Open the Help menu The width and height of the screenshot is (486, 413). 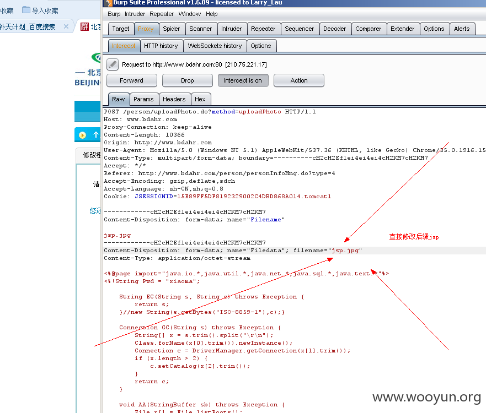(212, 14)
